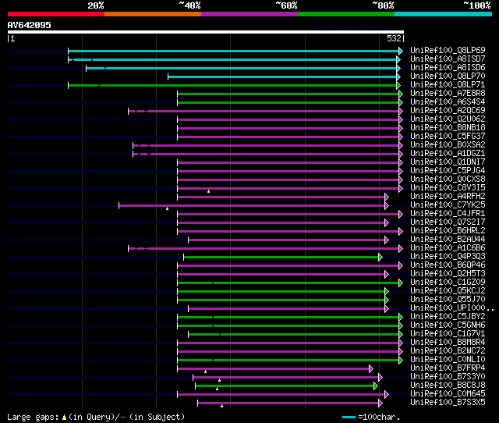Select the UniRef100_Q7S2I7 label
The width and height of the screenshot is (499, 423).
[448, 222]
